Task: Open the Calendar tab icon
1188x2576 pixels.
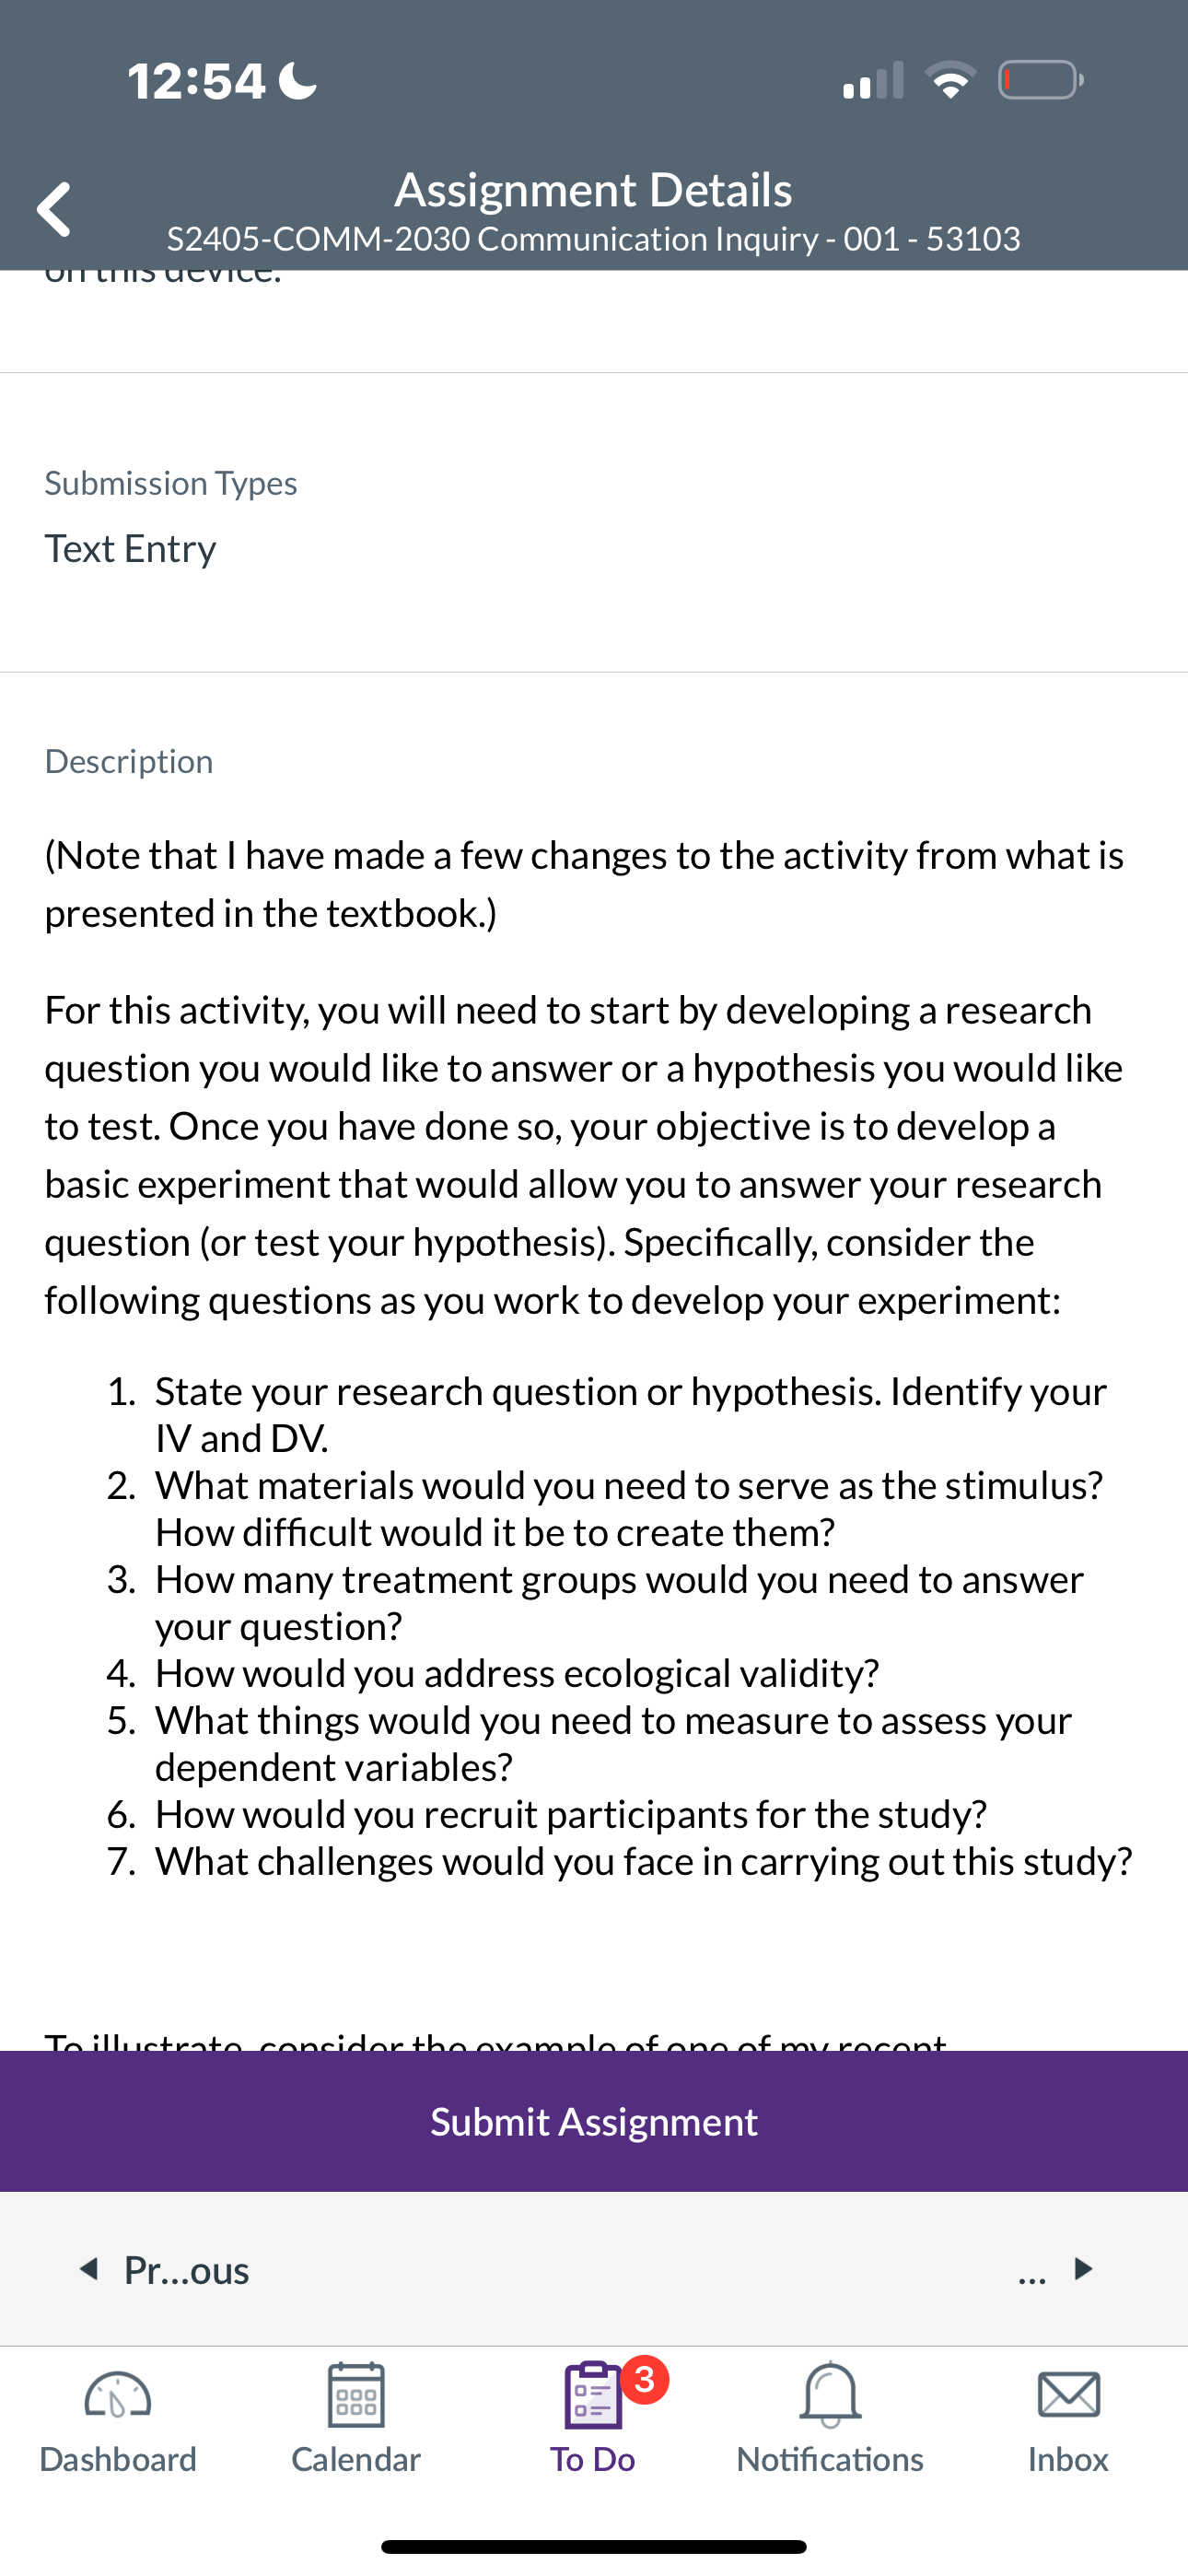Action: coord(356,2395)
